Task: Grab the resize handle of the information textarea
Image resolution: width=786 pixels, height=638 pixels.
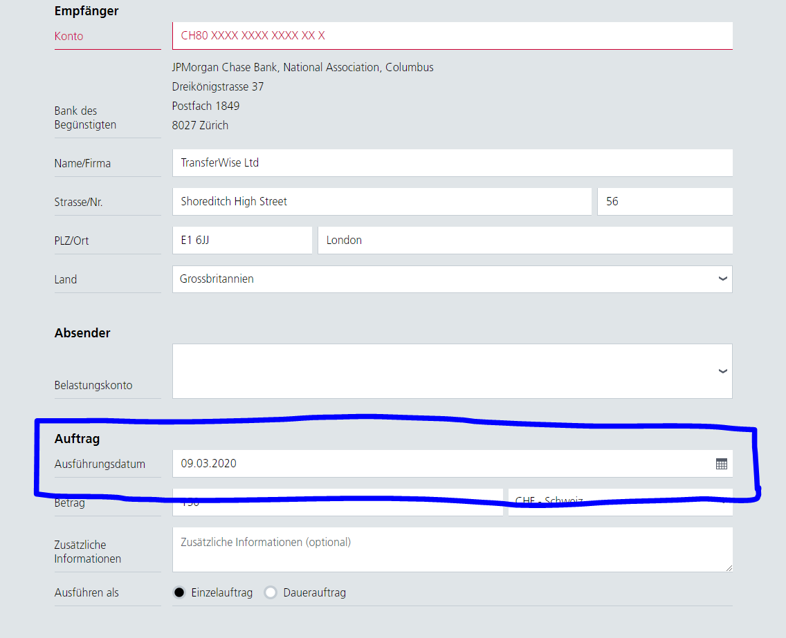Action: [x=729, y=568]
